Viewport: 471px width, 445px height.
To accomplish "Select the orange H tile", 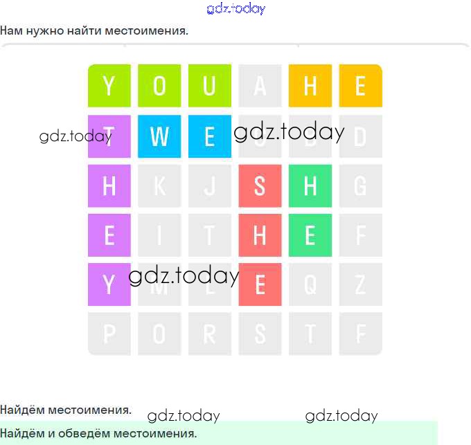I will (x=310, y=86).
